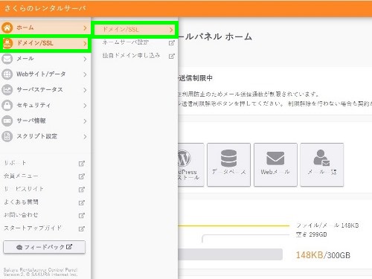Select ホーム in the sidebar menu
372x279 pixels.
coord(45,28)
